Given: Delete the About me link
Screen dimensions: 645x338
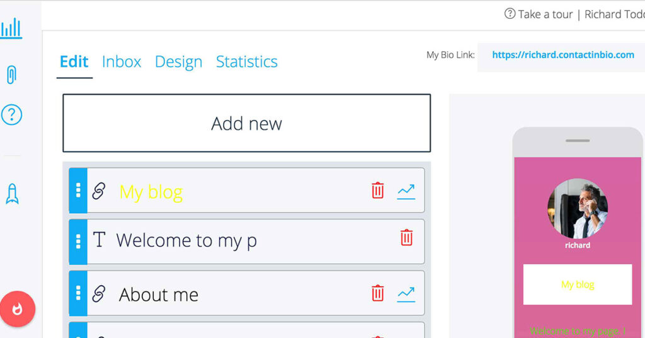Looking at the screenshot, I should [377, 293].
